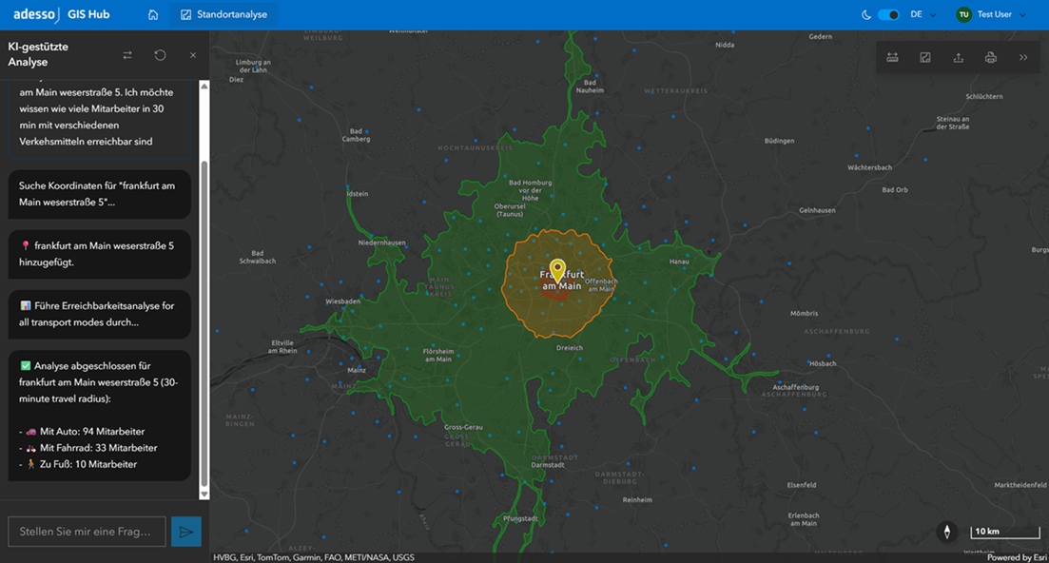The width and height of the screenshot is (1049, 563).
Task: Click the compass north arrow
Action: 946,533
